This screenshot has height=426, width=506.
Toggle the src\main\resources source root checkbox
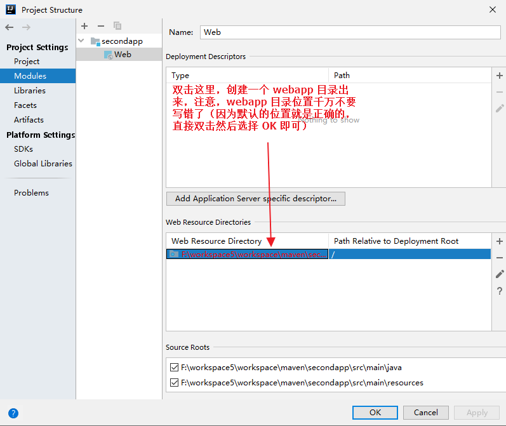click(x=174, y=382)
